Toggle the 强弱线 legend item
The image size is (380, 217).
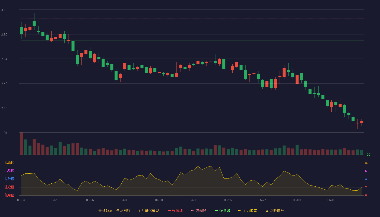click(x=199, y=210)
